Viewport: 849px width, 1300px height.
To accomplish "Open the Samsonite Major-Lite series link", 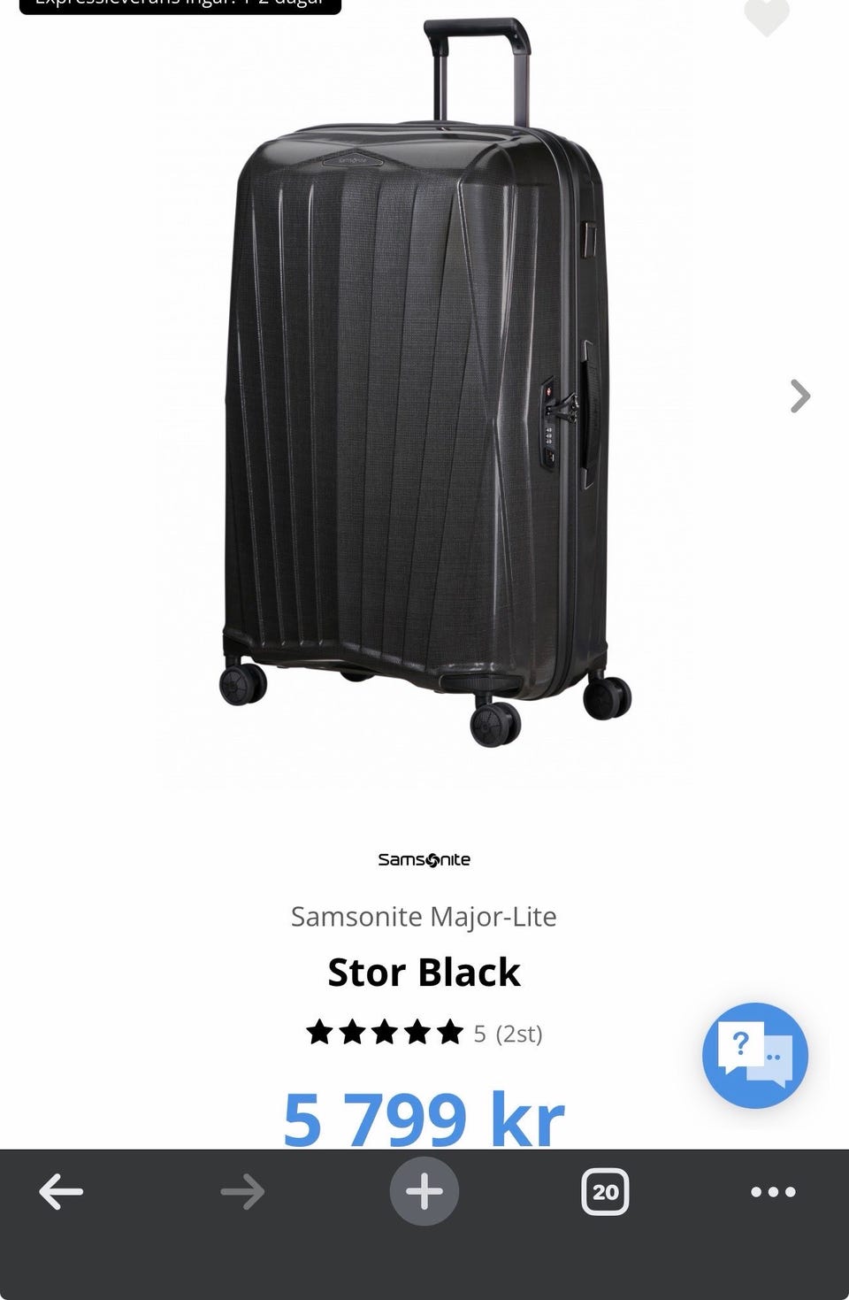I will (424, 916).
